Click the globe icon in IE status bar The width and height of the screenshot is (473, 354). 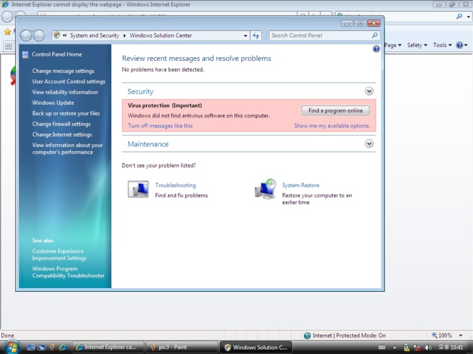[307, 336]
